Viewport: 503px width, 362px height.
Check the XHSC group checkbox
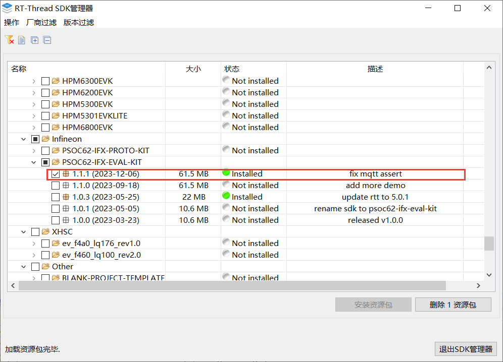(35, 231)
